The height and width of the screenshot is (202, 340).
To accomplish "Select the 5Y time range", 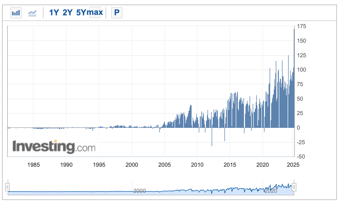I will 82,13.
